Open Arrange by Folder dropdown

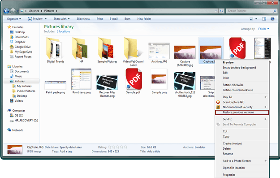click(x=263, y=29)
